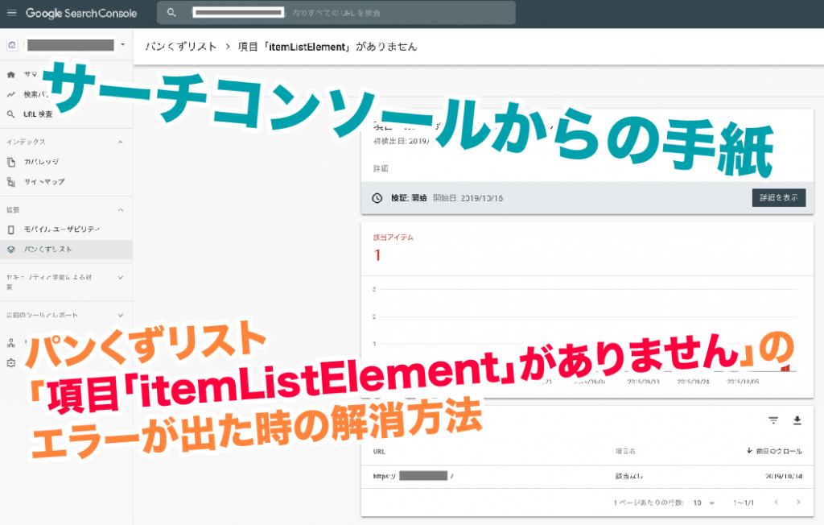
Task: Select パンくずリスト in the sidebar
Action: (66, 250)
